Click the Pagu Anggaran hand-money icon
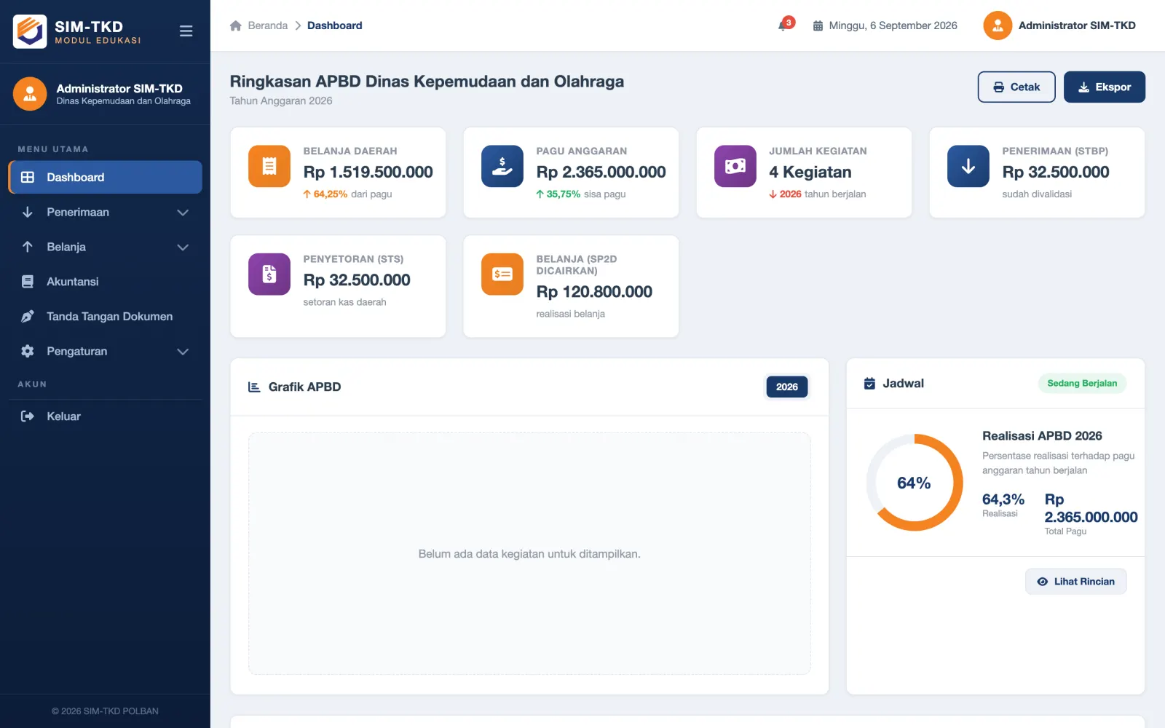The height and width of the screenshot is (728, 1165). (x=502, y=166)
